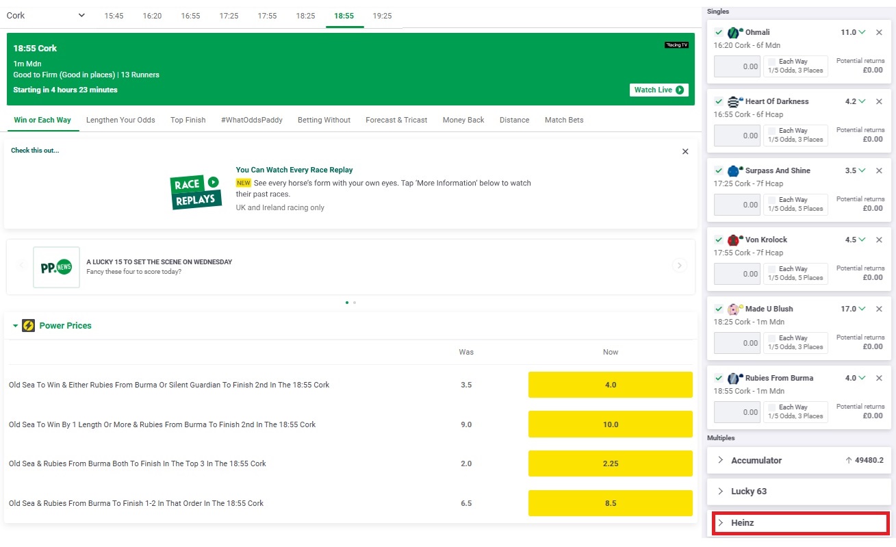The width and height of the screenshot is (896, 547).
Task: Go to next news carousel item
Action: (x=679, y=265)
